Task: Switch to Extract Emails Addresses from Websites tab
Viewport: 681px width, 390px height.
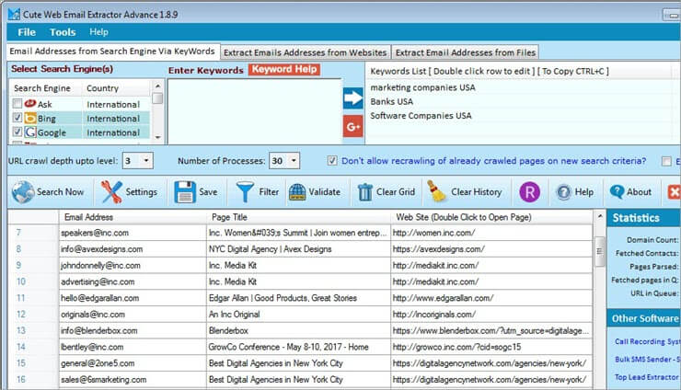Action: [305, 52]
